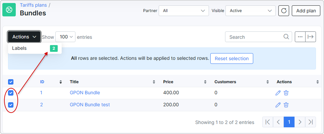Delete the GPON Bundle test plan
324x134 pixels.
click(286, 105)
